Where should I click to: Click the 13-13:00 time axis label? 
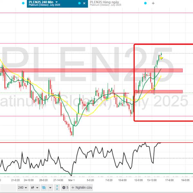pos(152,180)
